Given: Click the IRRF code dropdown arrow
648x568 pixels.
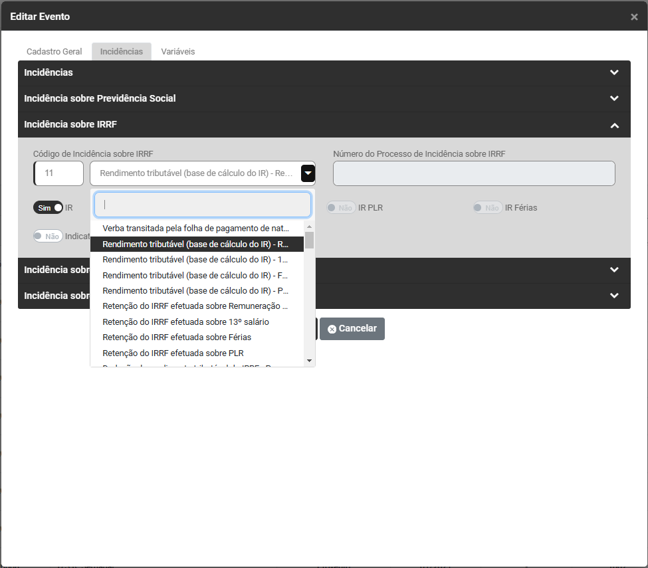Looking at the screenshot, I should [308, 173].
